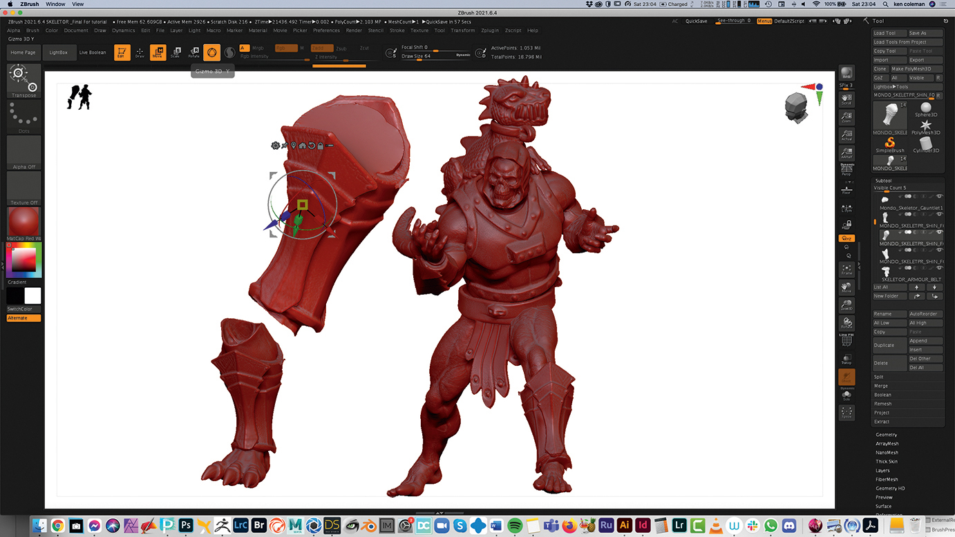The image size is (955, 537).
Task: Toggle Transp transparency mode
Action: 847,359
